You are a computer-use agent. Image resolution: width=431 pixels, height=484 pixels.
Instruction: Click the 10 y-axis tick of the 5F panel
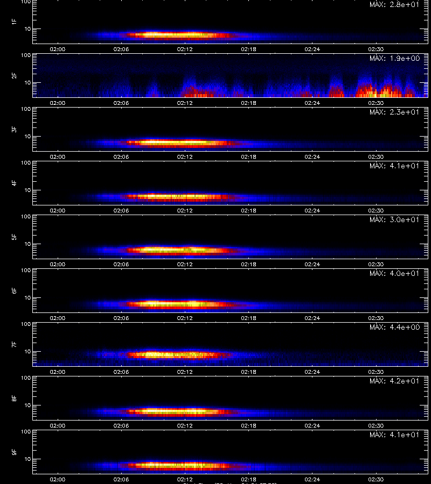pos(28,244)
